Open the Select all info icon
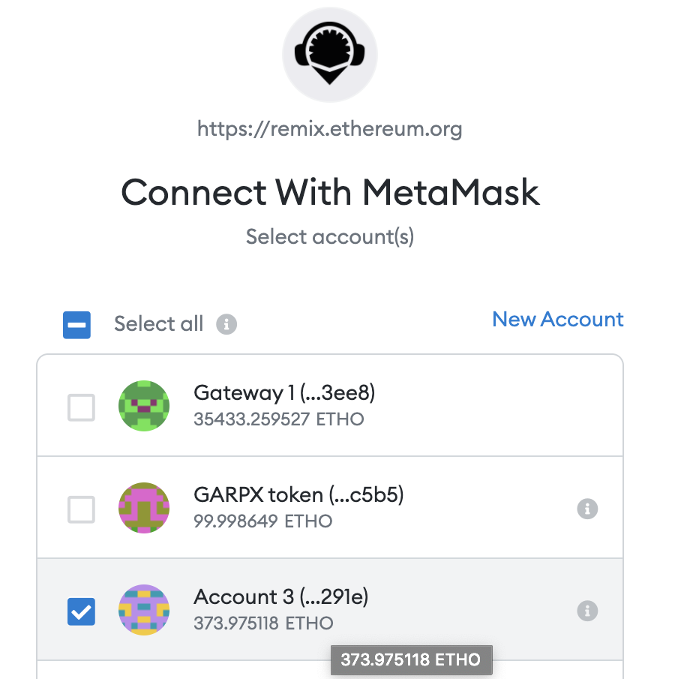 click(226, 324)
